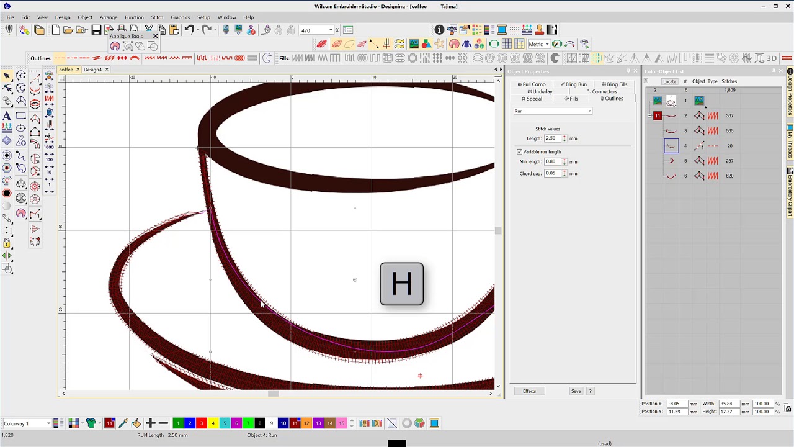Click the Cut scissors icon
The width and height of the screenshot is (794, 447).
pyautogui.click(x=149, y=30)
